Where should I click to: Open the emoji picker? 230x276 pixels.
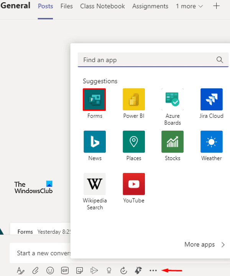50,270
